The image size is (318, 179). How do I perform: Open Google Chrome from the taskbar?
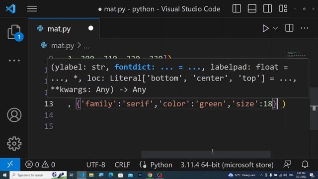[150, 175]
